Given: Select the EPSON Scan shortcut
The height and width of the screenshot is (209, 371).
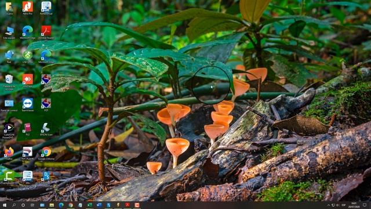Looking at the screenshot, I should tap(46, 129).
